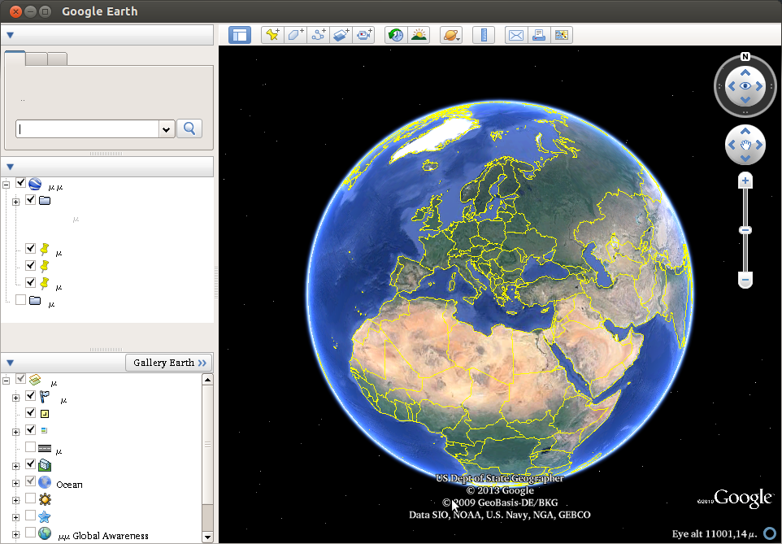
Task: Expand the Borders flag layer node
Action: (x=16, y=398)
